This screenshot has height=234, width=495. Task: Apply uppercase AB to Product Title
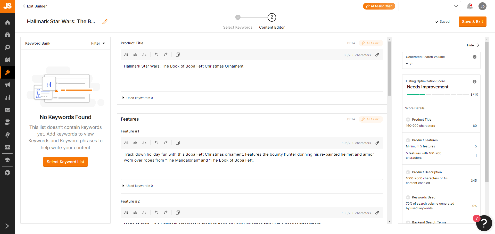pyautogui.click(x=126, y=55)
